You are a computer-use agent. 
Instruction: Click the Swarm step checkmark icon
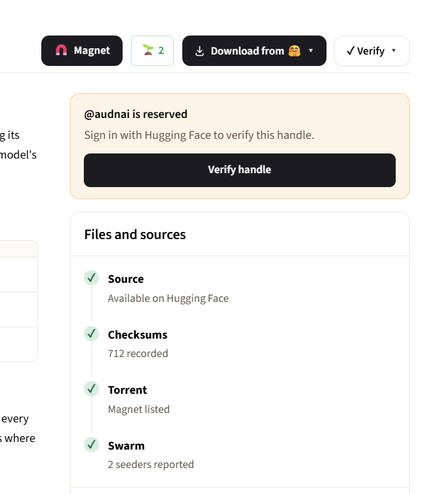click(91, 445)
